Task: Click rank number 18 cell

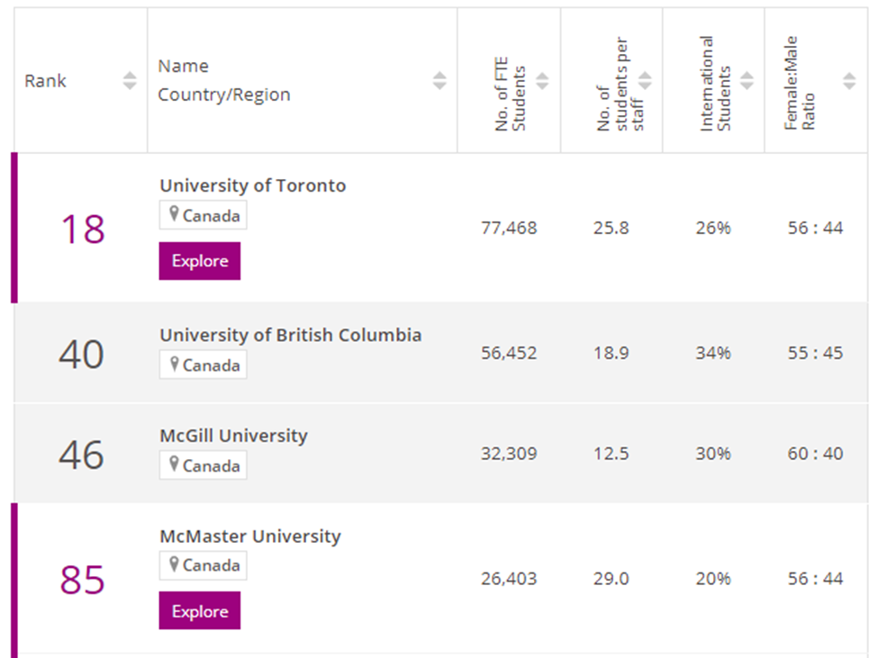Action: click(82, 229)
